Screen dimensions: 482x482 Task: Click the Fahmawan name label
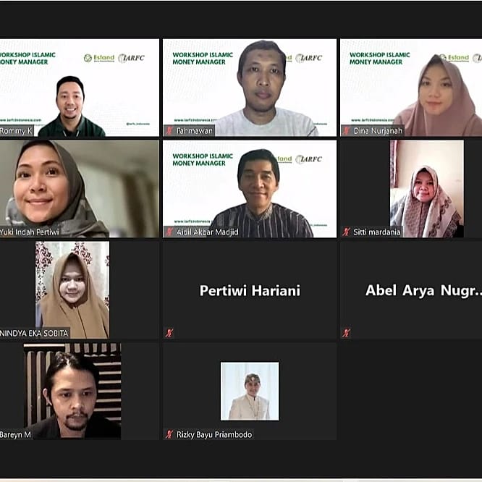(194, 131)
